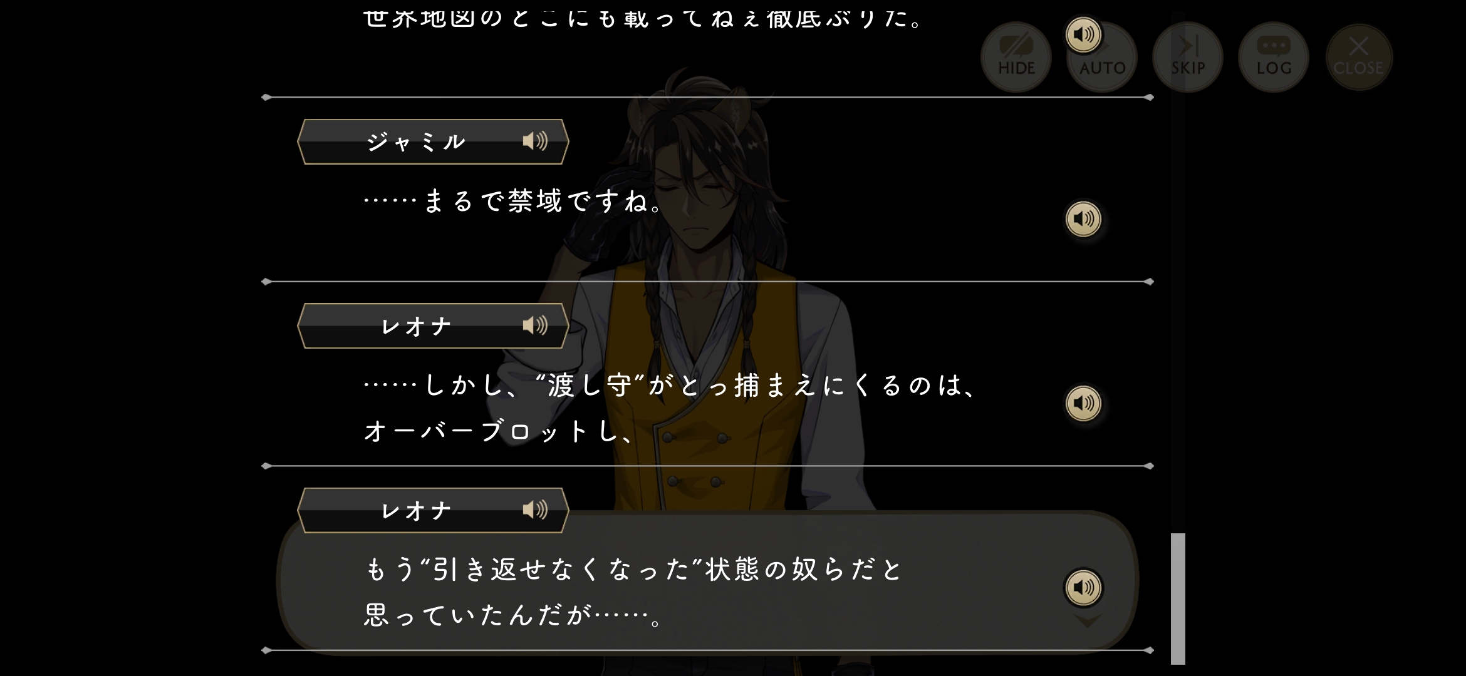
Task: Play voice for しかし渡し守 line
Action: [x=1084, y=403]
